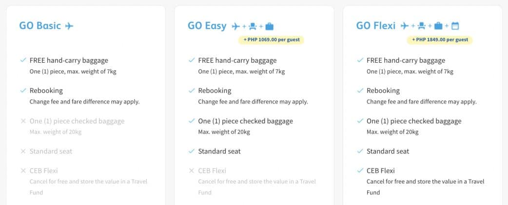Click the X mark beside GO Basic Standard seat
Screen dimensions: 508x205
23,151
